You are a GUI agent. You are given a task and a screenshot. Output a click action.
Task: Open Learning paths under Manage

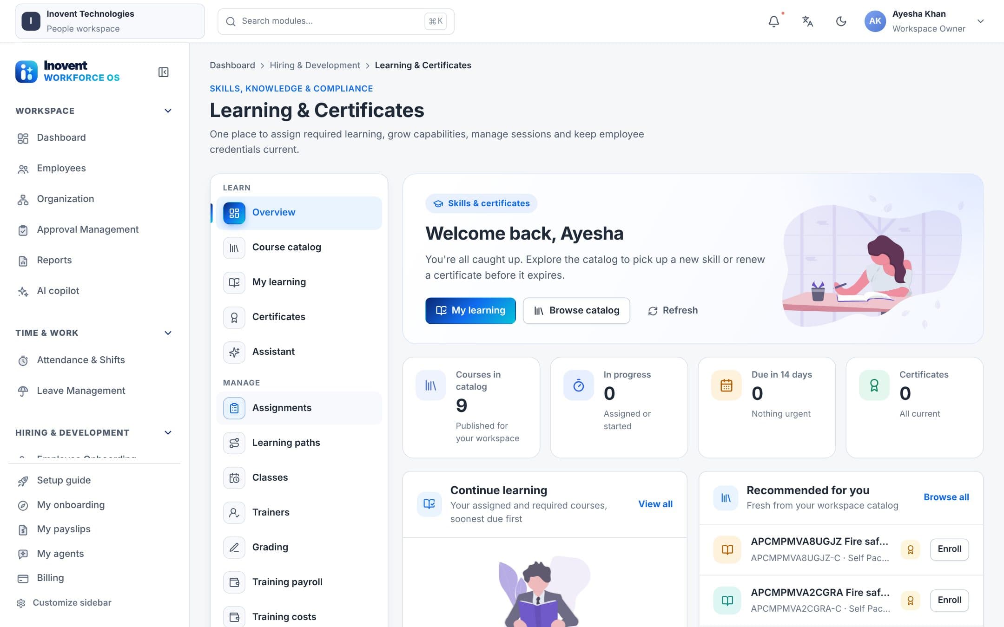(x=299, y=443)
